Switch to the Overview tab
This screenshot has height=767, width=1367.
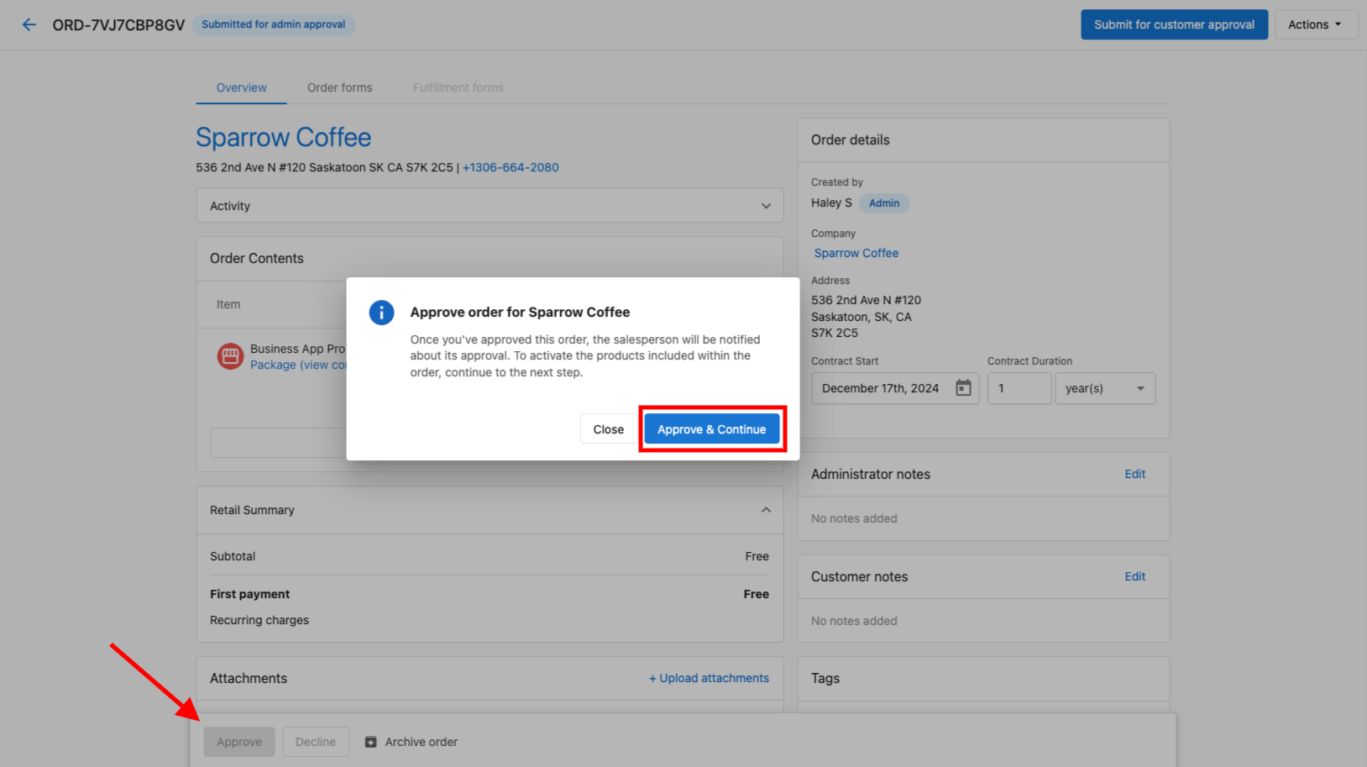click(241, 87)
